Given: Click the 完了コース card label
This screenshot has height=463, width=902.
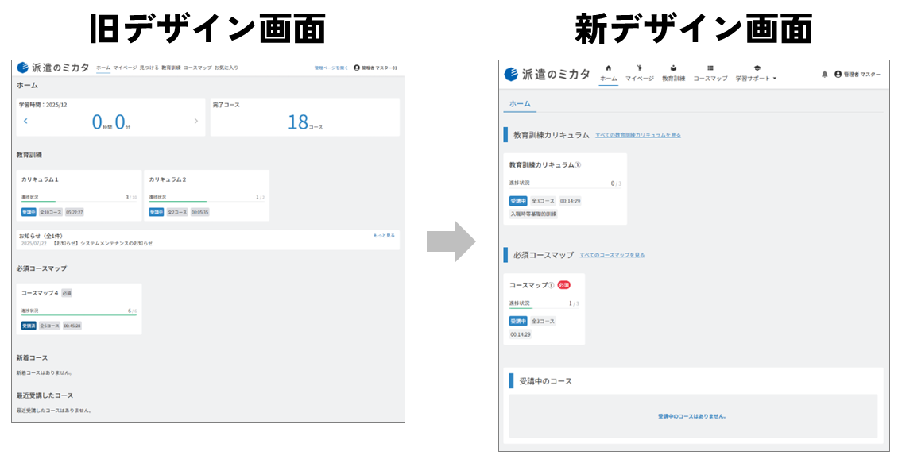Looking at the screenshot, I should pos(226,106).
